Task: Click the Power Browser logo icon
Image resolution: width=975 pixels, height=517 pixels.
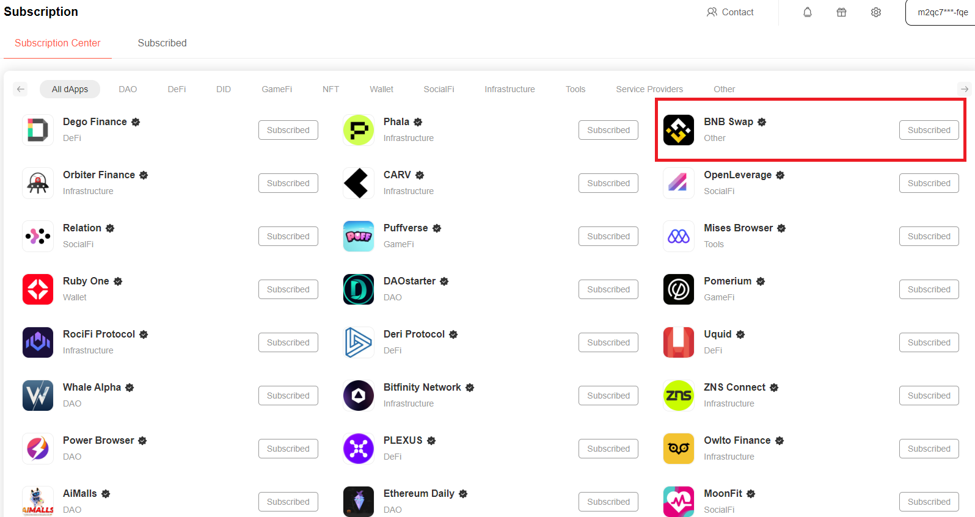Action: (x=38, y=449)
